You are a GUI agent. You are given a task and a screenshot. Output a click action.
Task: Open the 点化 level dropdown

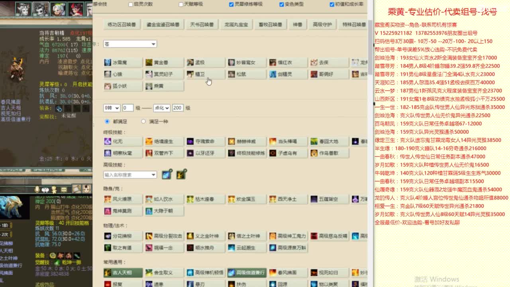pos(162,108)
